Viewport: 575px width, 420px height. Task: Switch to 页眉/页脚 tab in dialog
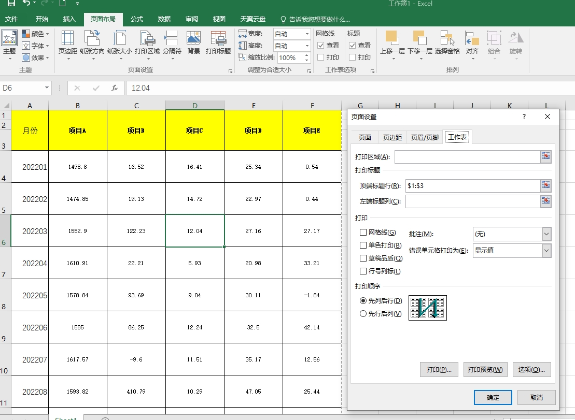(x=425, y=137)
